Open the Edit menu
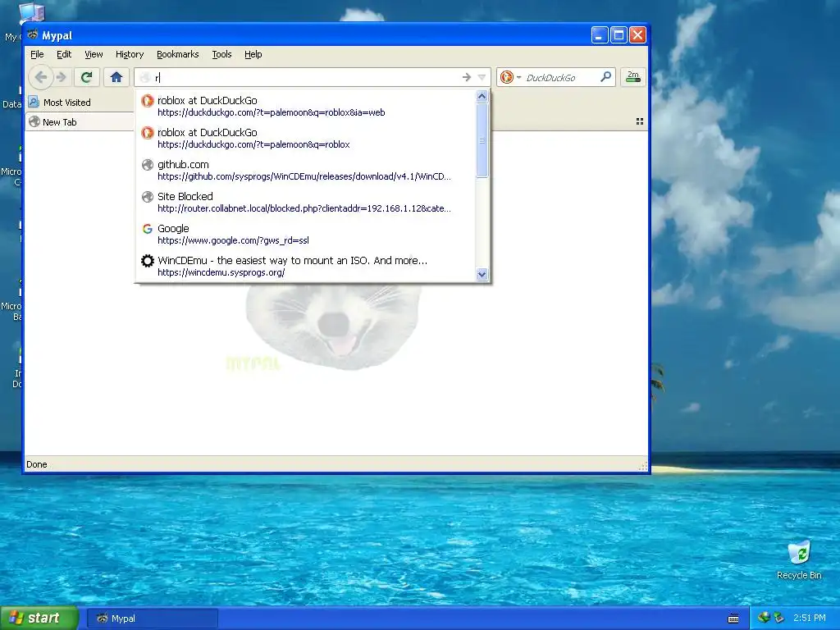Image resolution: width=840 pixels, height=630 pixels. (x=64, y=54)
